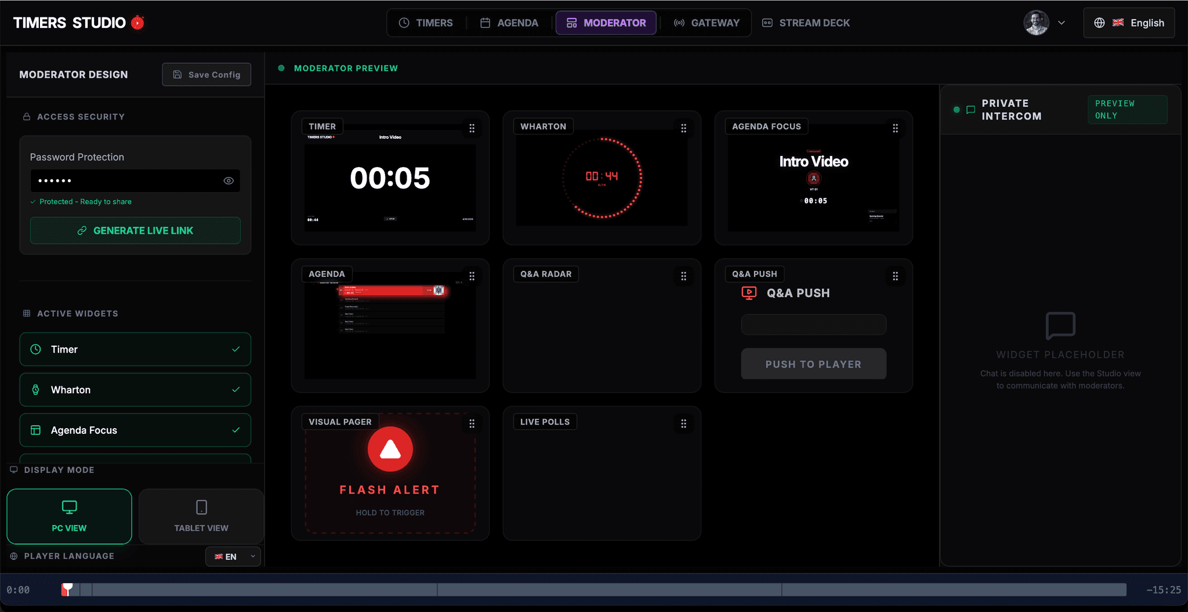Switch to the Agenda tab
The height and width of the screenshot is (612, 1188).
[x=509, y=23]
